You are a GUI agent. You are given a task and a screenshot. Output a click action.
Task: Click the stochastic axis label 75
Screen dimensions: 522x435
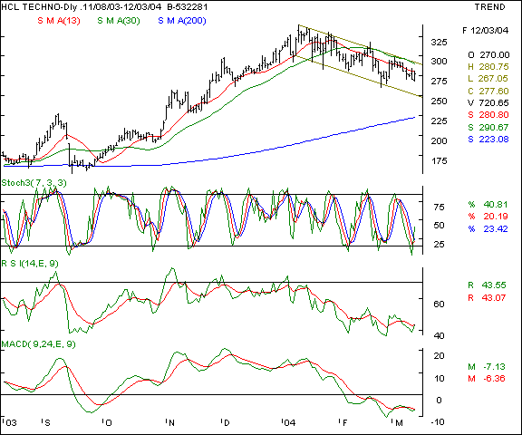coord(440,208)
